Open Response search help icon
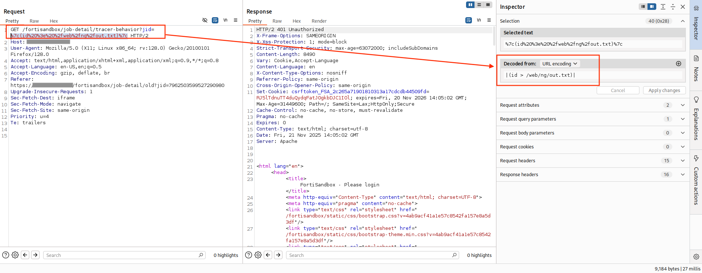Screen dimensions: 702x273 point(248,255)
